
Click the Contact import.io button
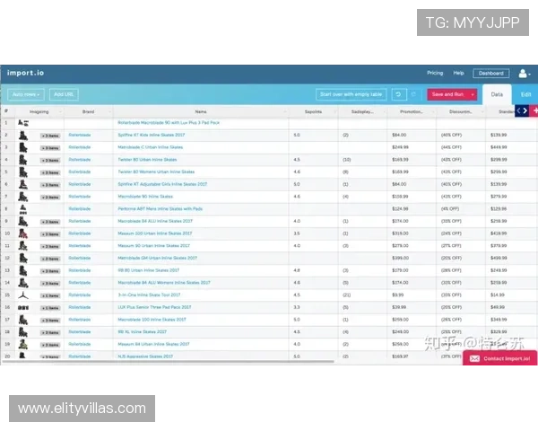coord(500,358)
